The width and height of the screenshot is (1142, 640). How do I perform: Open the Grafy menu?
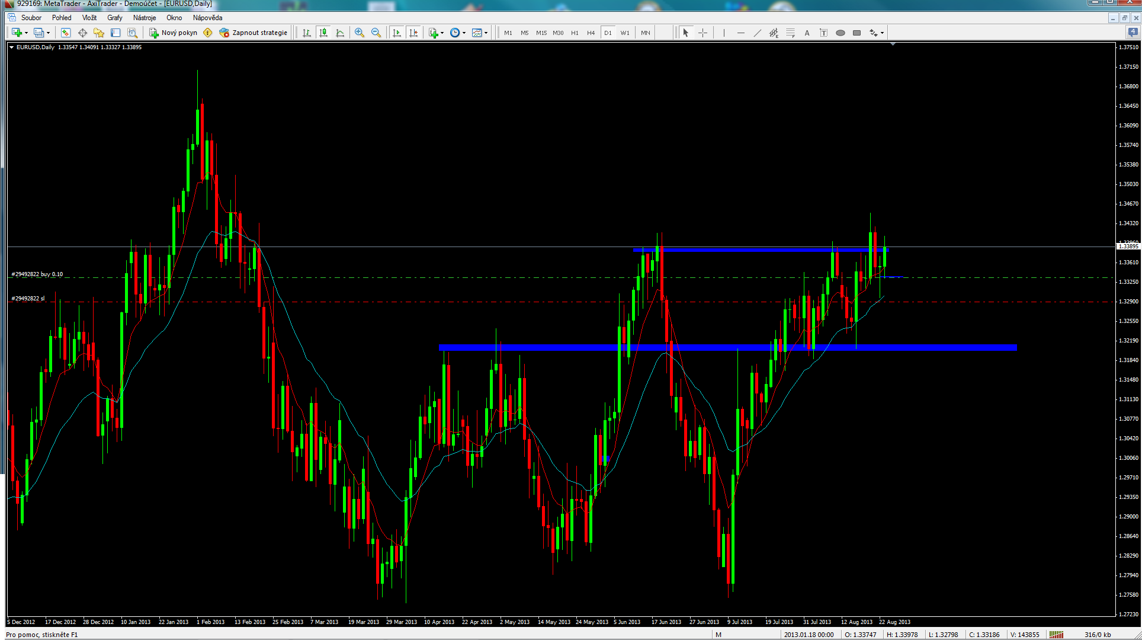[114, 18]
